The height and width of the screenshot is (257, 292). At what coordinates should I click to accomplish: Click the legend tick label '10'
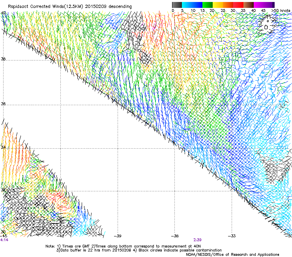[193, 11]
